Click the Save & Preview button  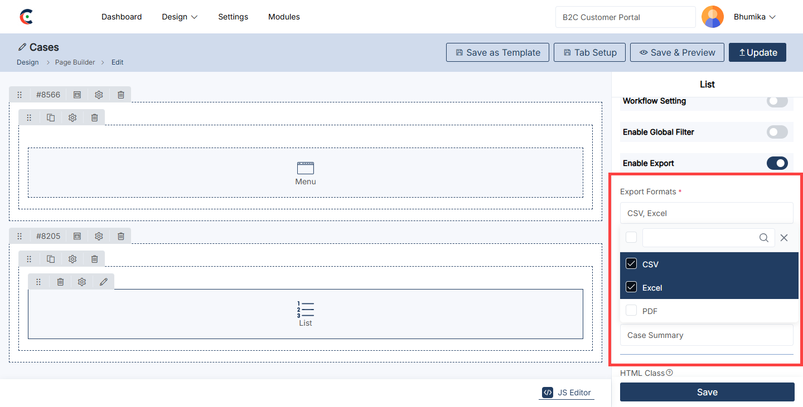(x=677, y=52)
